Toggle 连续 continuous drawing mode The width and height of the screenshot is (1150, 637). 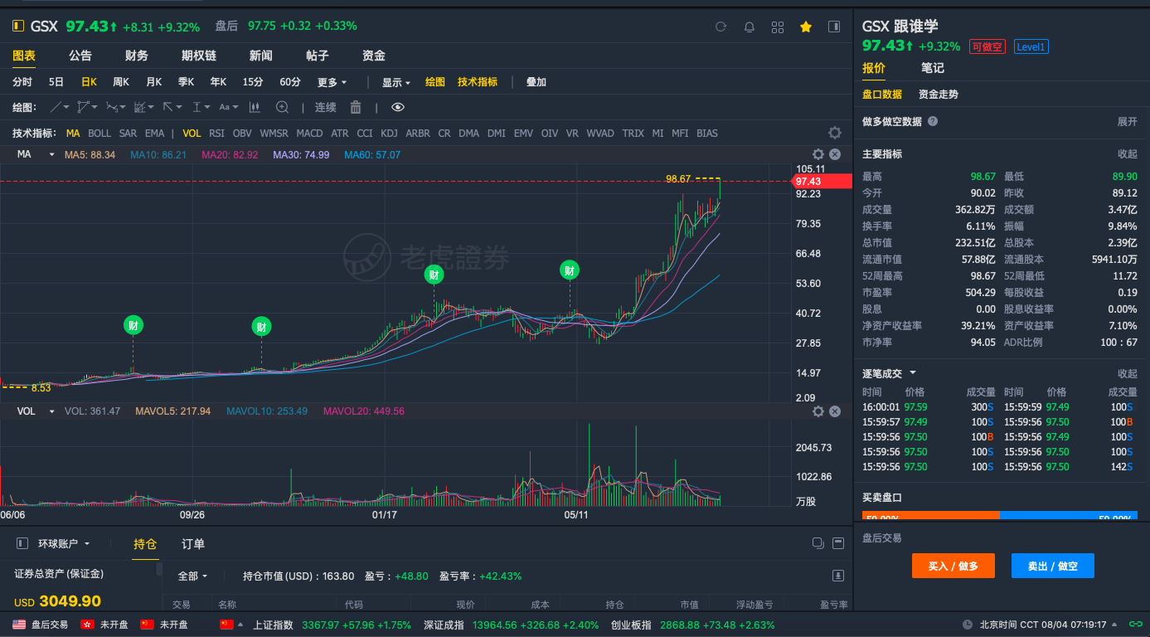pos(326,107)
